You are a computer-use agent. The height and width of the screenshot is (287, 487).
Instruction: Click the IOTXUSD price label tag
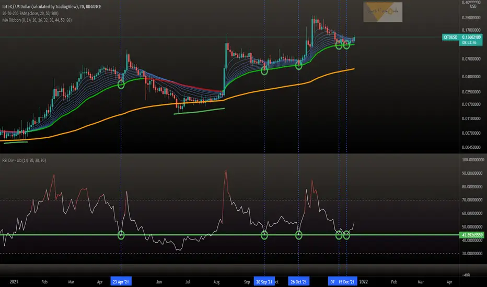coord(450,37)
